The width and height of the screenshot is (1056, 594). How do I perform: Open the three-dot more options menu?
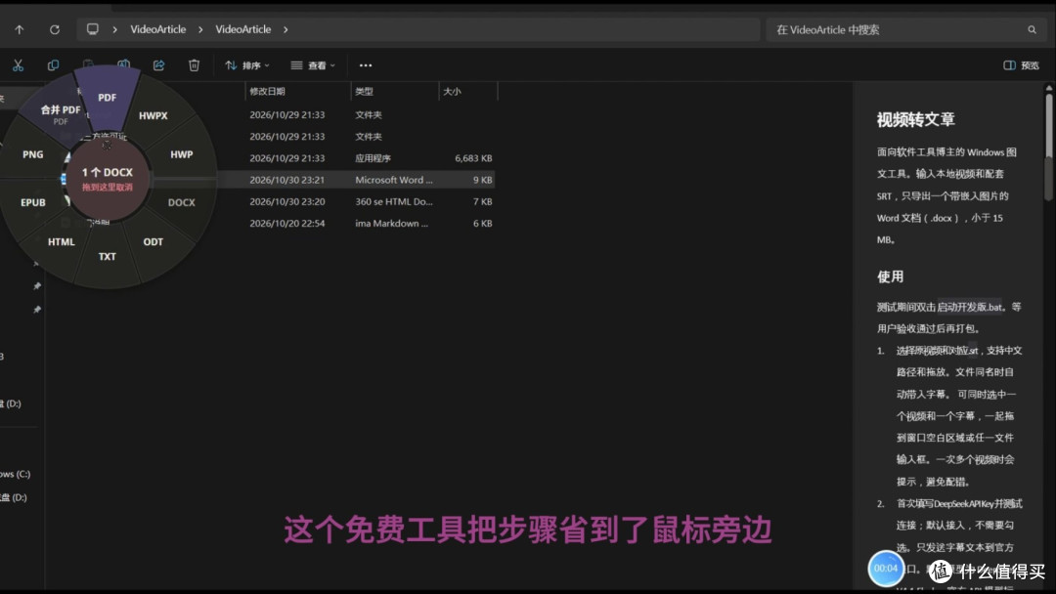(x=366, y=65)
